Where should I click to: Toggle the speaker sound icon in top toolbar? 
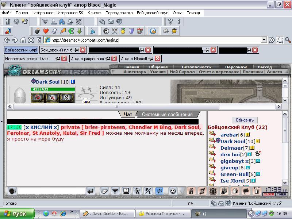coord(119,22)
